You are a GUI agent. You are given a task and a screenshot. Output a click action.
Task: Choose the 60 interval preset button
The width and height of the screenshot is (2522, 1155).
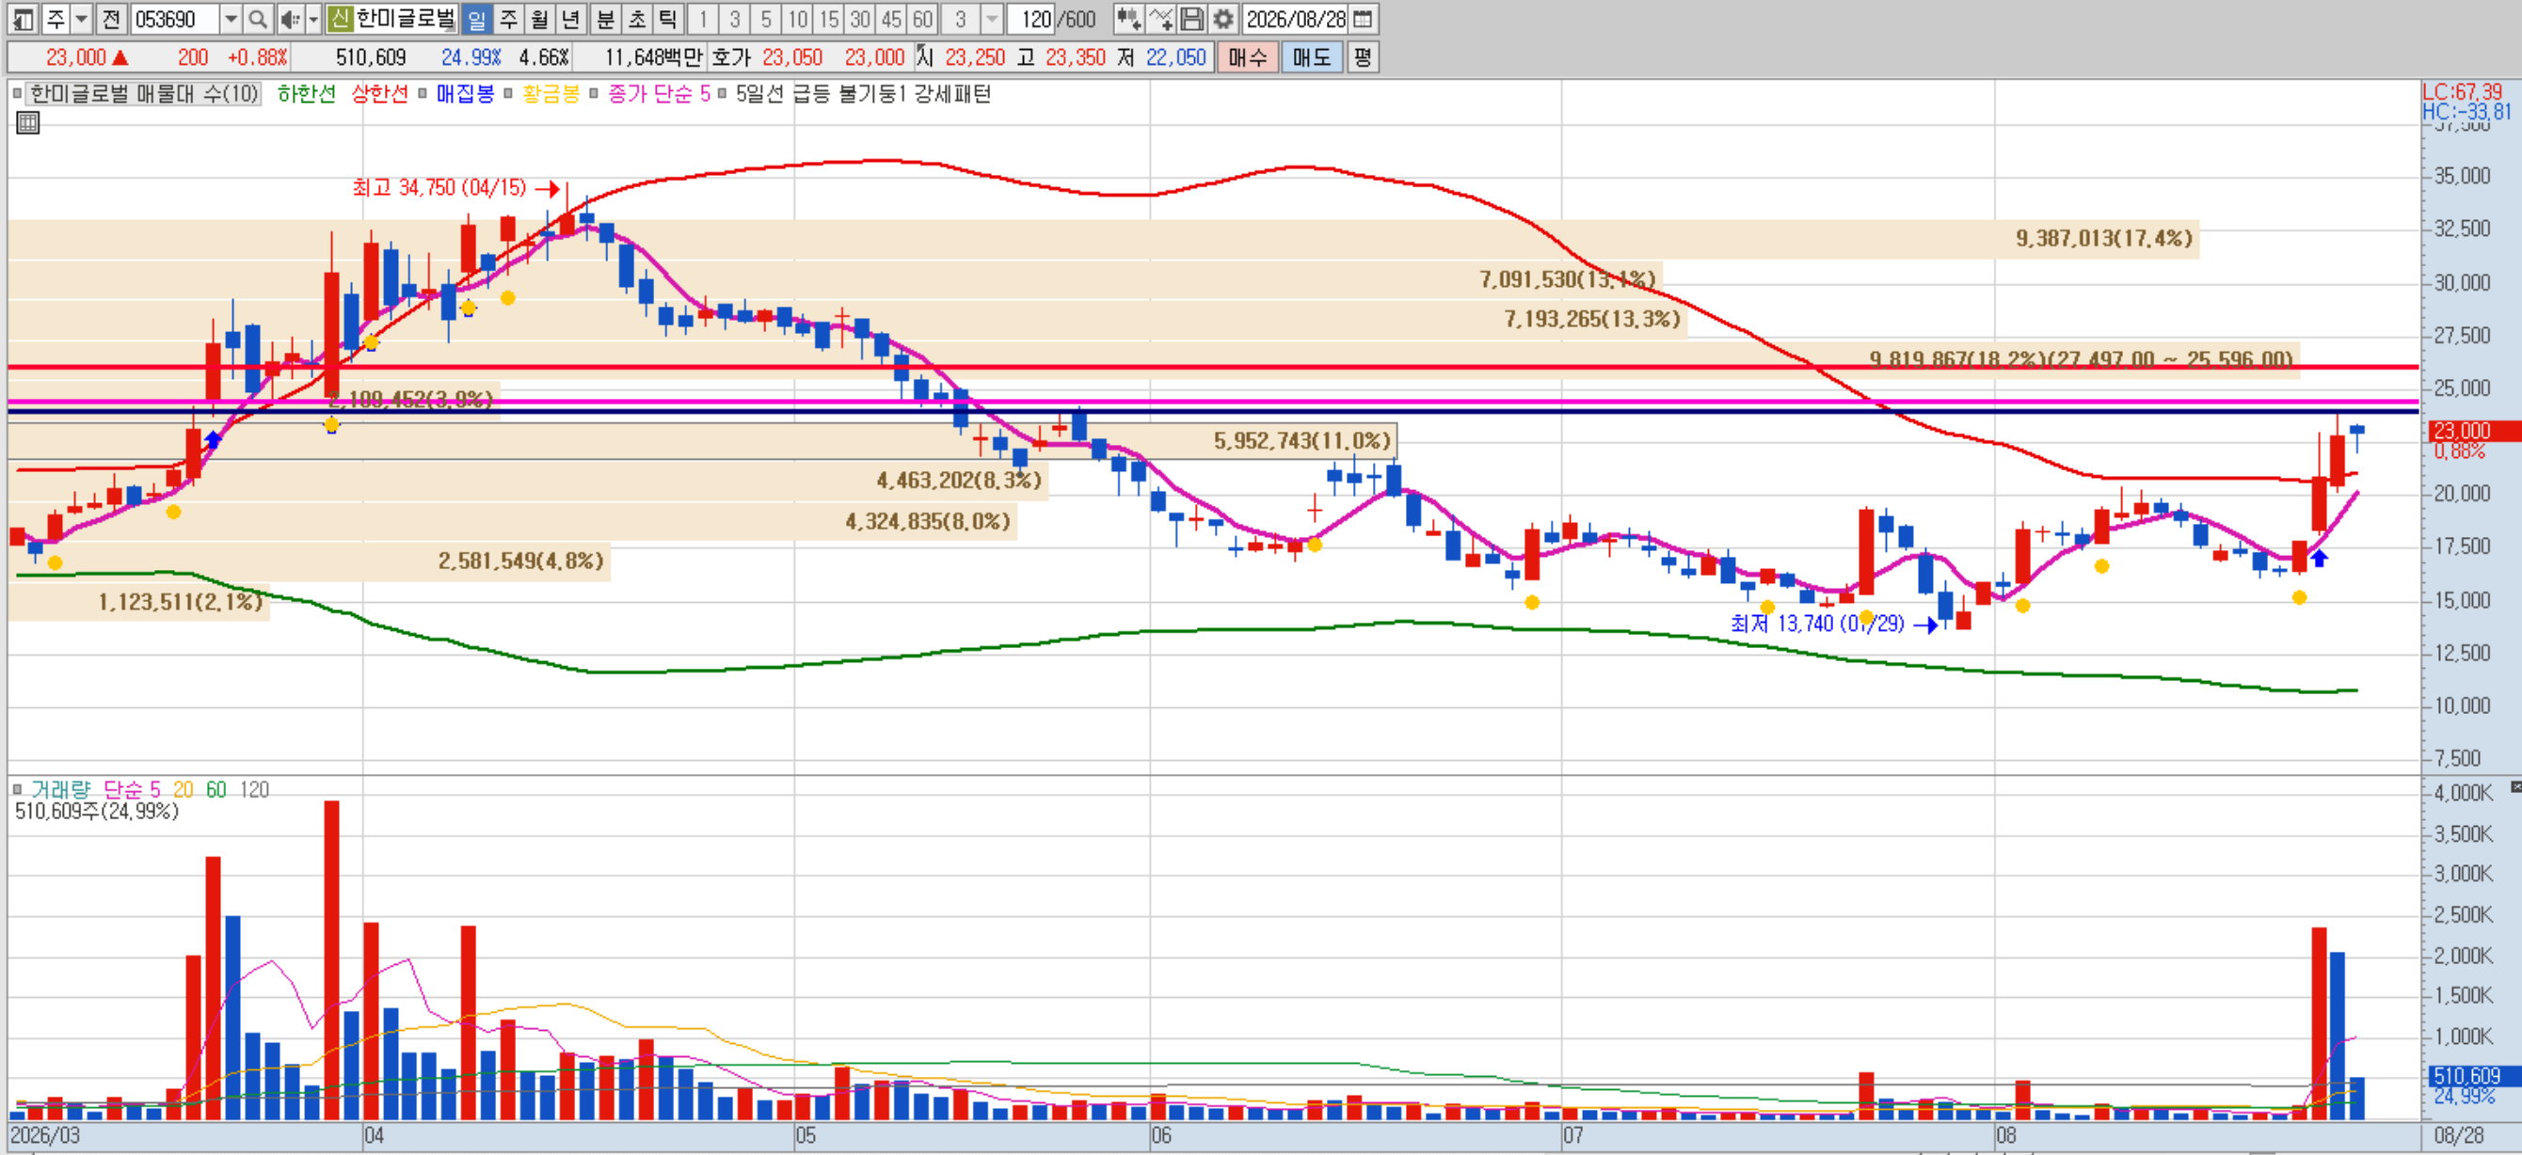922,19
